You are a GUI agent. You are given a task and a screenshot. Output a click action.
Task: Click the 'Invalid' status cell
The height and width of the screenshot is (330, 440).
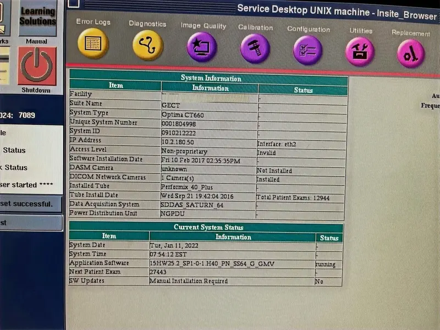301,153
